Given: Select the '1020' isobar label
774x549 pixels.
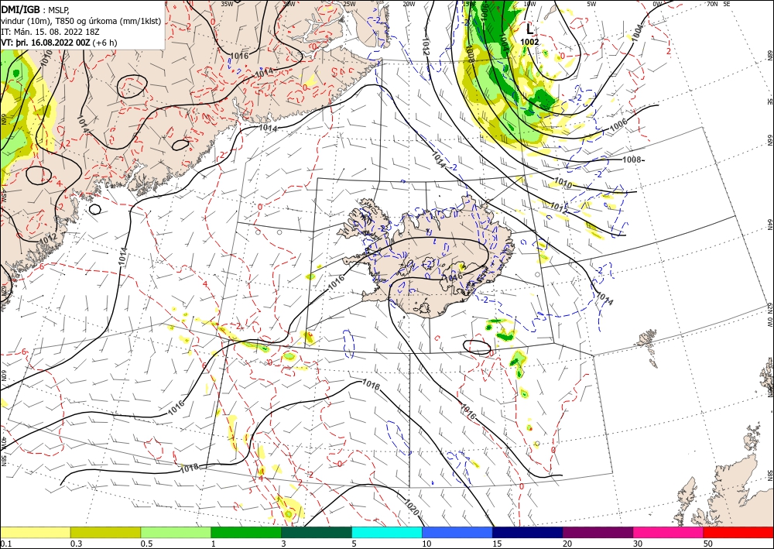Looking at the screenshot, I should pyautogui.click(x=412, y=507).
